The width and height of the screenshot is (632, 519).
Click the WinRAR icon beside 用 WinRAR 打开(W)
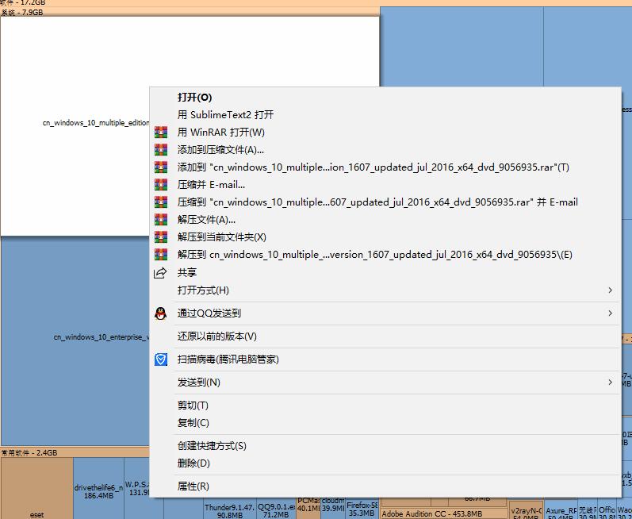161,133
